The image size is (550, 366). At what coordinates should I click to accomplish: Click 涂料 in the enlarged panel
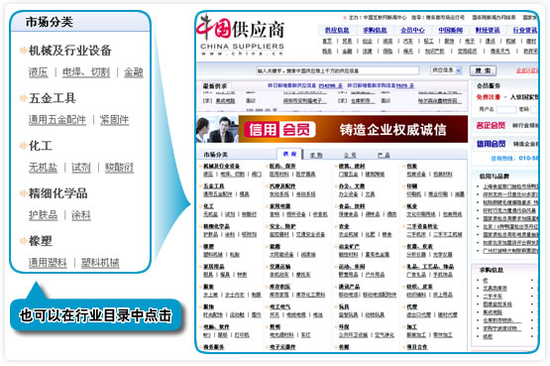[81, 215]
